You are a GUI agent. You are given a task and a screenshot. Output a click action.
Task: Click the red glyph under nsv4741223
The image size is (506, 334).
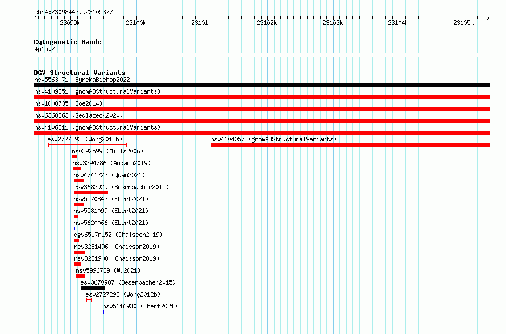click(x=78, y=181)
